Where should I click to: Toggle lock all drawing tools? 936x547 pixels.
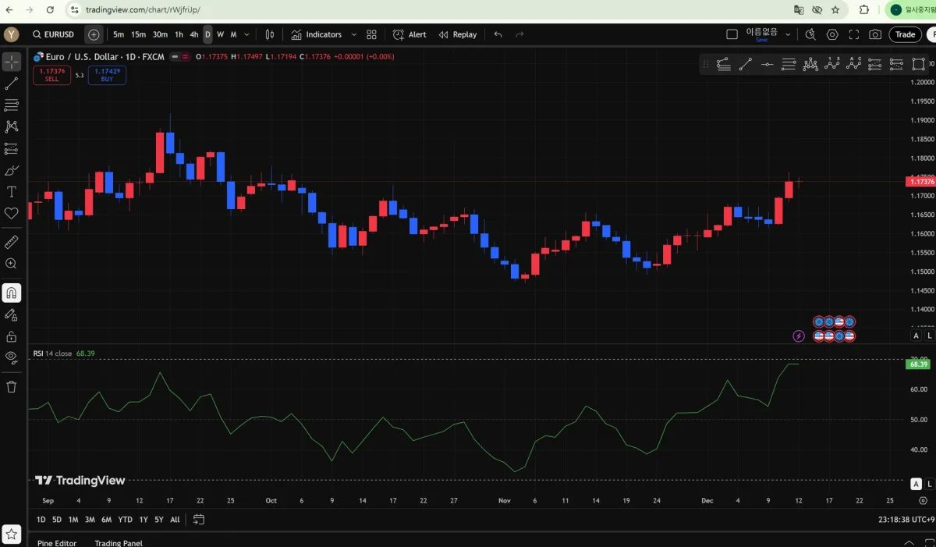12,336
